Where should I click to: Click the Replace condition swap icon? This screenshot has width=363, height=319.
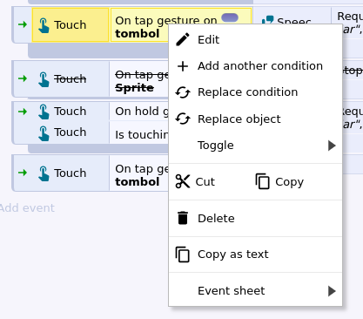(183, 92)
